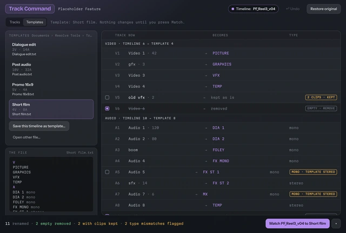Screen dimensions: 346x233
Task: Click the A6 stereo type cell
Action: [296, 183]
